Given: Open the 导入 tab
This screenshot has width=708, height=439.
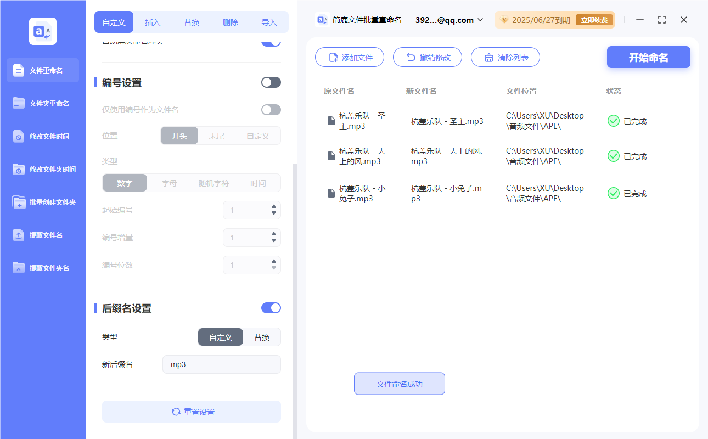Looking at the screenshot, I should point(269,22).
